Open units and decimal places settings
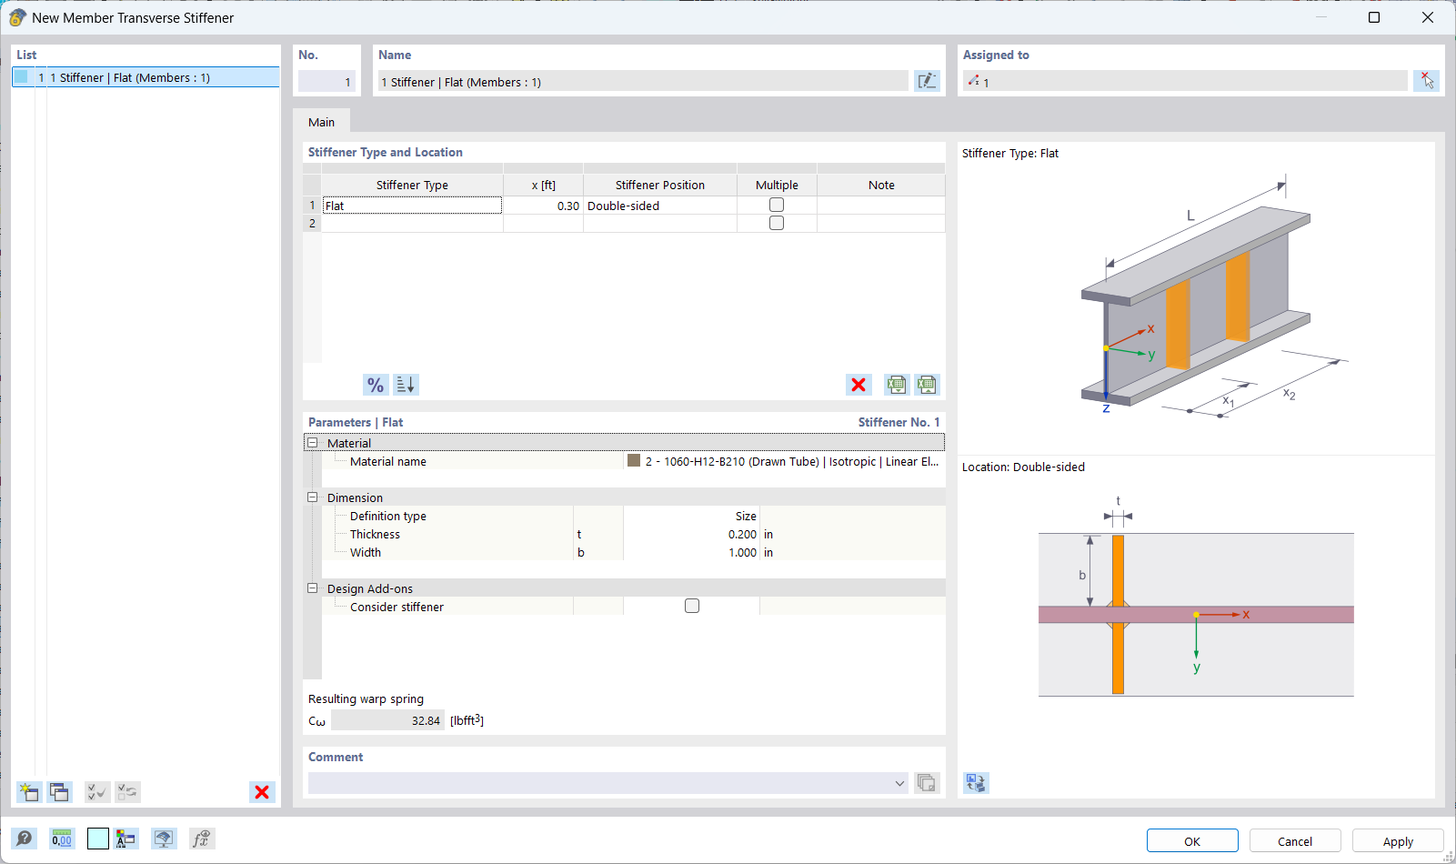The image size is (1456, 864). point(61,839)
